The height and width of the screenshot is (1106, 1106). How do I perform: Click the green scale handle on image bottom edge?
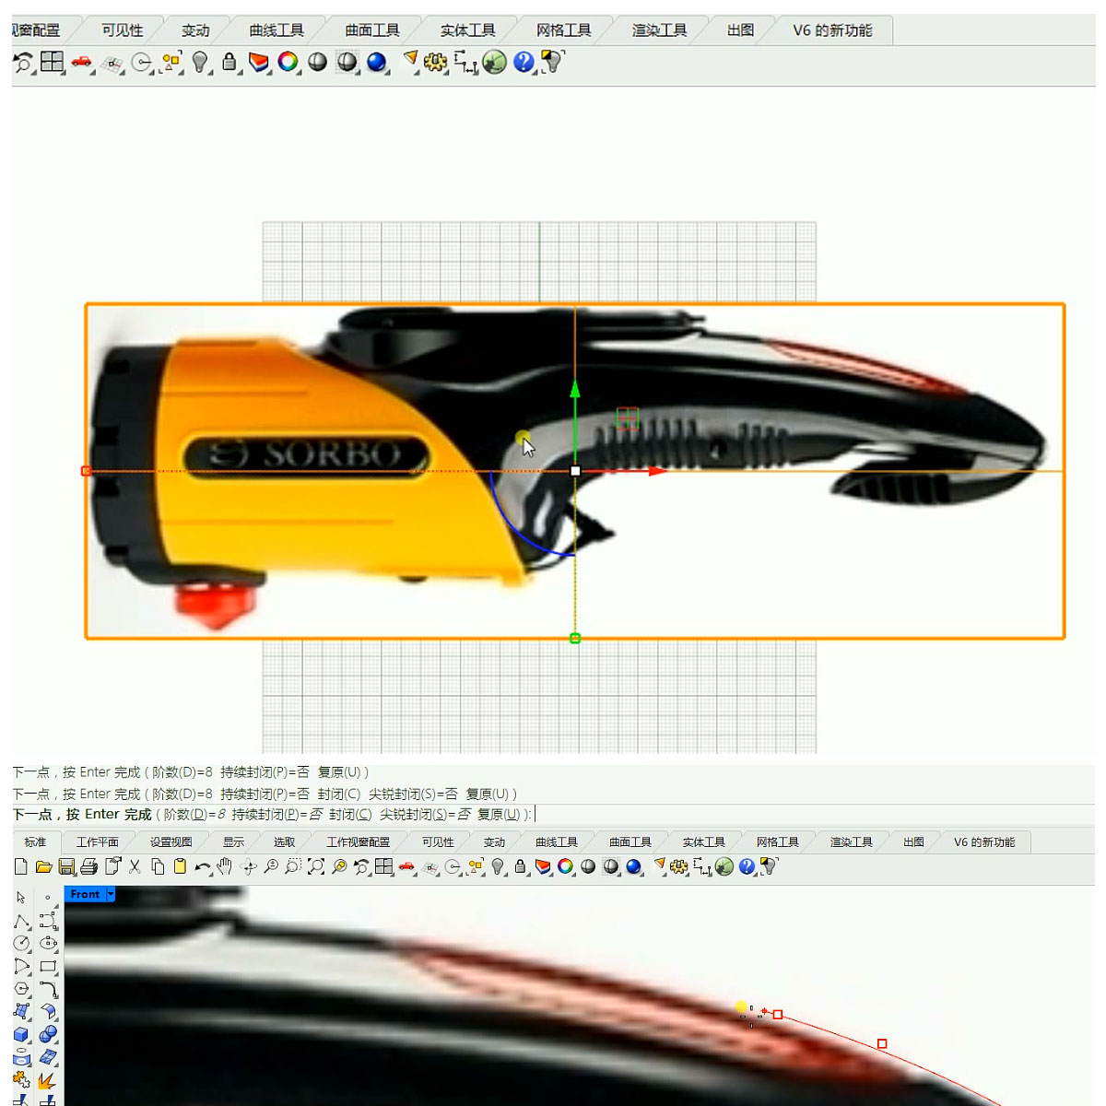click(x=575, y=638)
